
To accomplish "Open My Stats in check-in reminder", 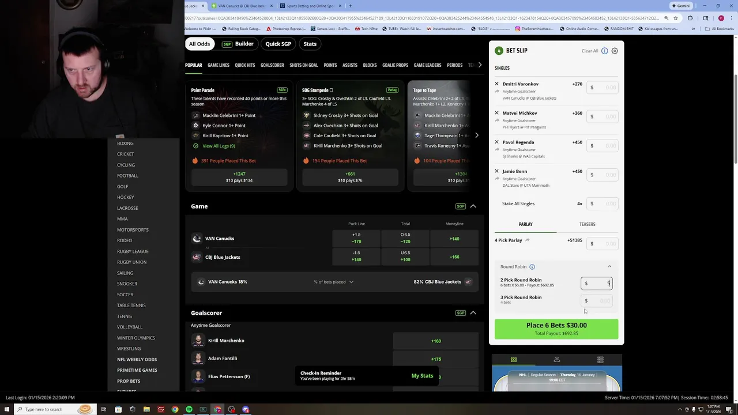I will (x=422, y=376).
